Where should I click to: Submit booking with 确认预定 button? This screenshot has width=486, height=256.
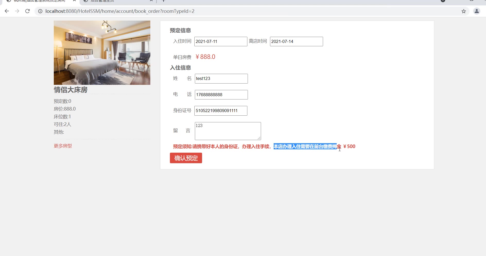(x=186, y=158)
